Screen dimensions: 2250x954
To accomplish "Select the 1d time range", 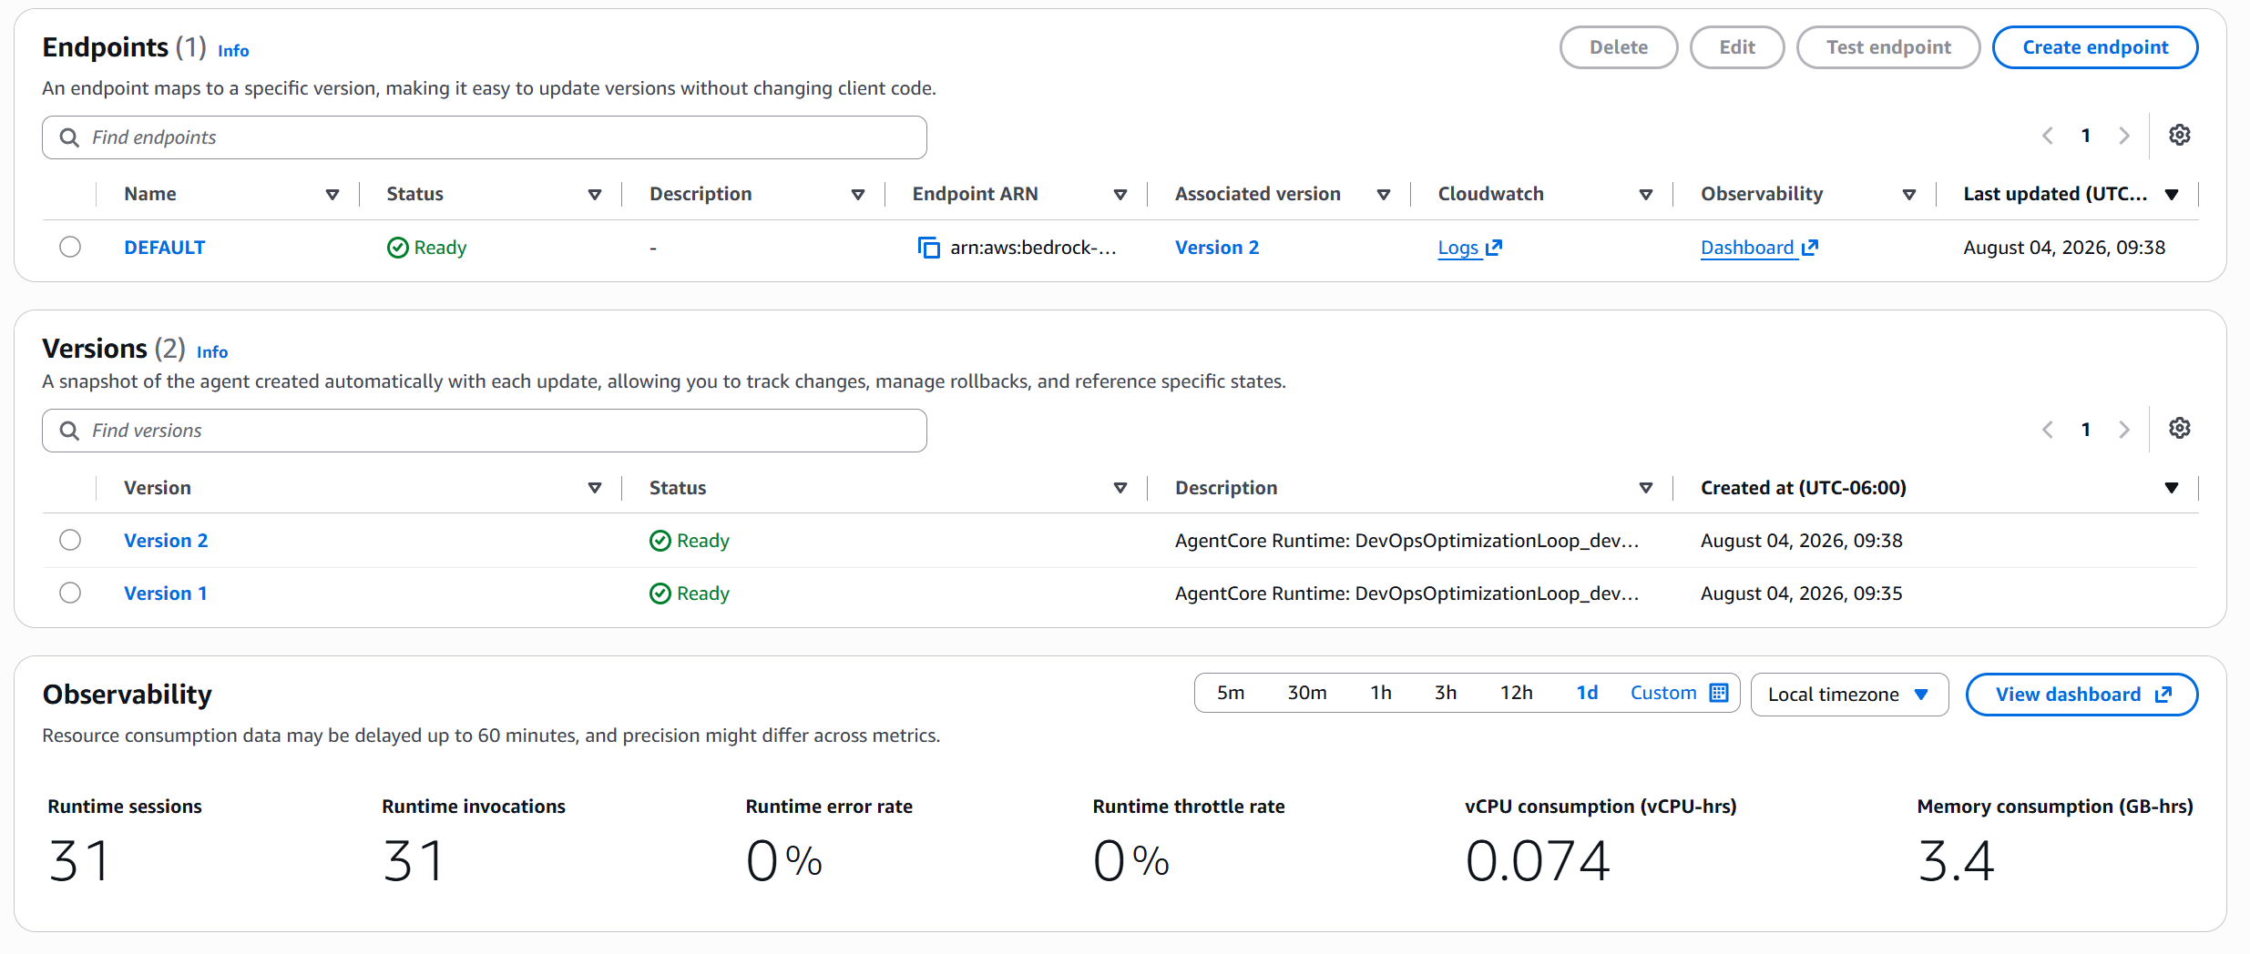I will [x=1587, y=693].
